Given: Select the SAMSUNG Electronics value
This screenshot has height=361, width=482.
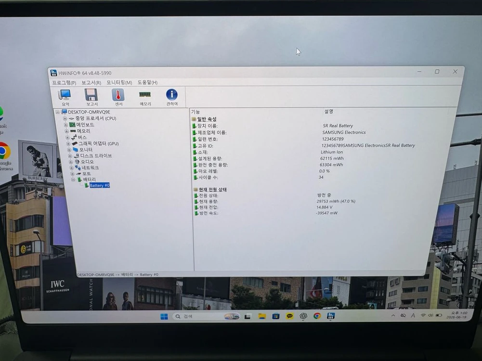Looking at the screenshot, I should [x=344, y=132].
